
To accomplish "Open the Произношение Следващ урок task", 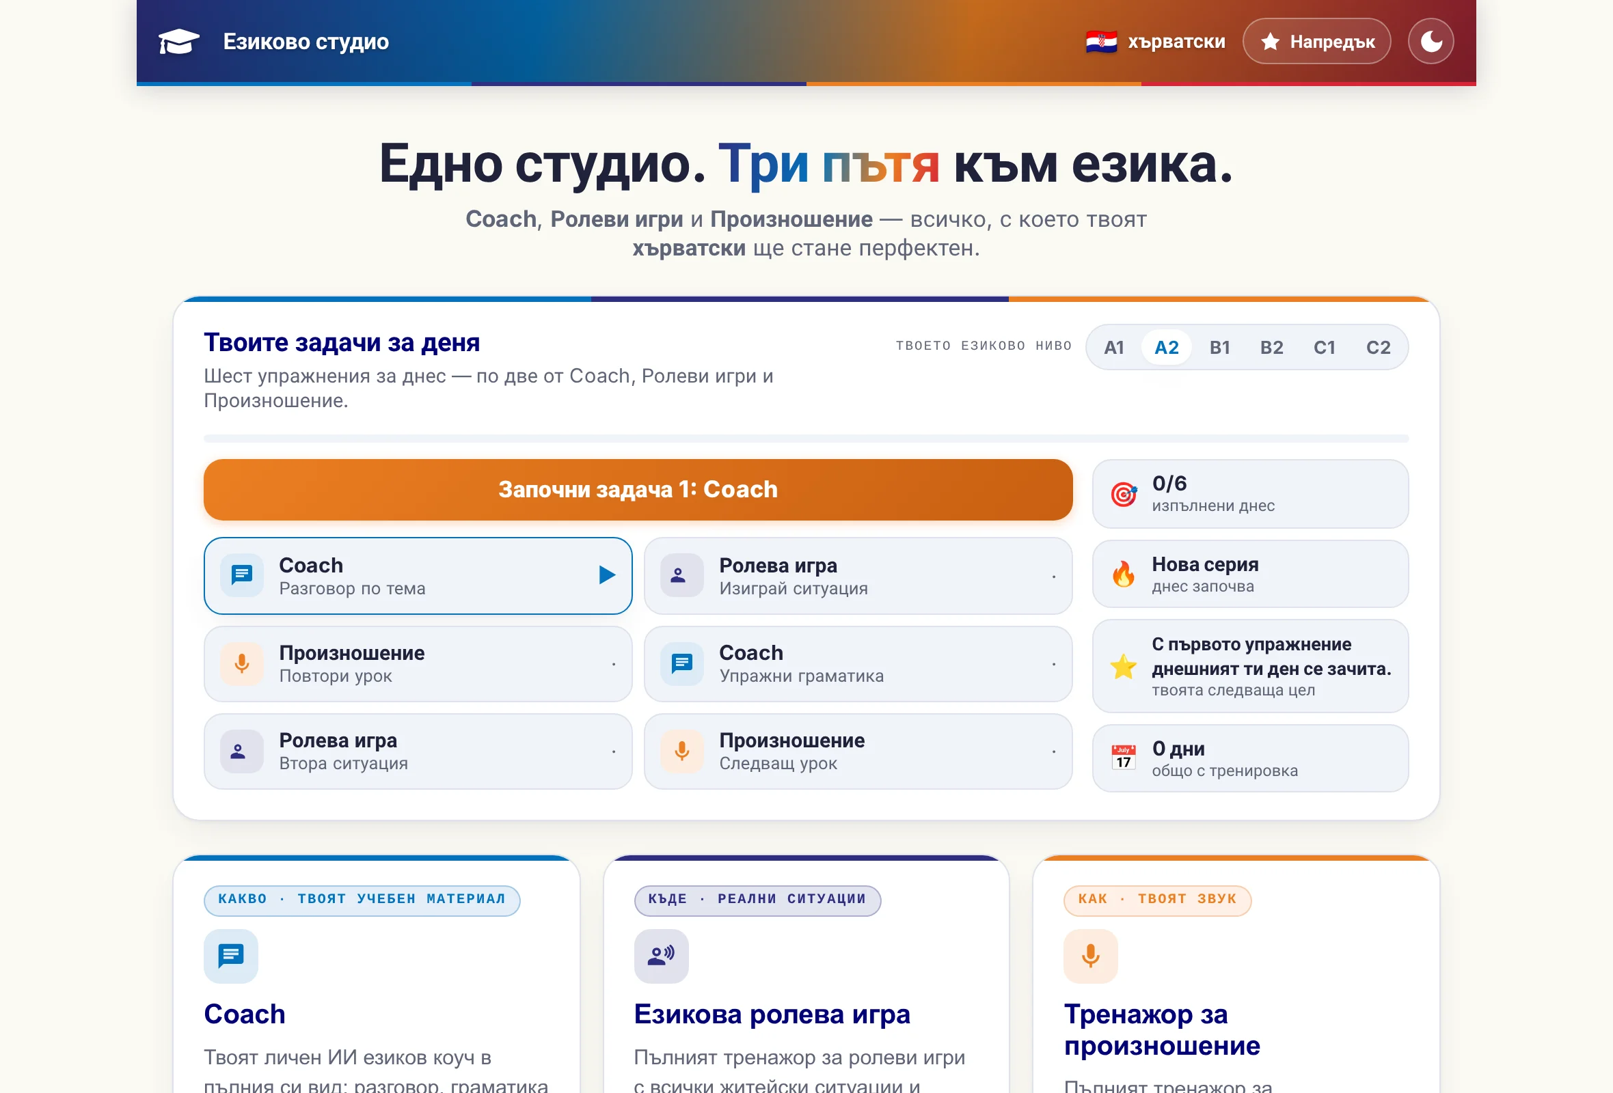I will click(x=858, y=751).
